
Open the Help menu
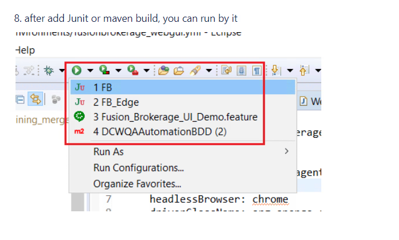[25, 50]
